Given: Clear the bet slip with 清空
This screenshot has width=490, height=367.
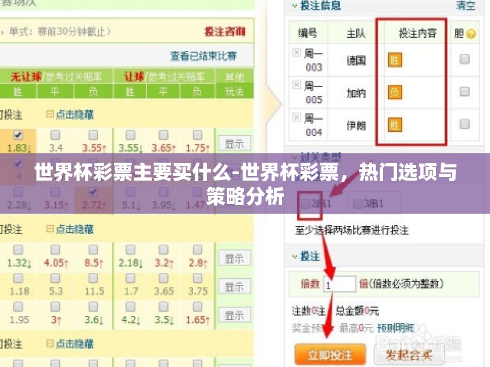Looking at the screenshot, I should tap(466, 6).
